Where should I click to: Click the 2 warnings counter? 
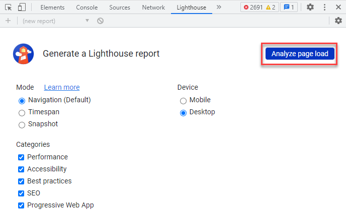pos(271,8)
